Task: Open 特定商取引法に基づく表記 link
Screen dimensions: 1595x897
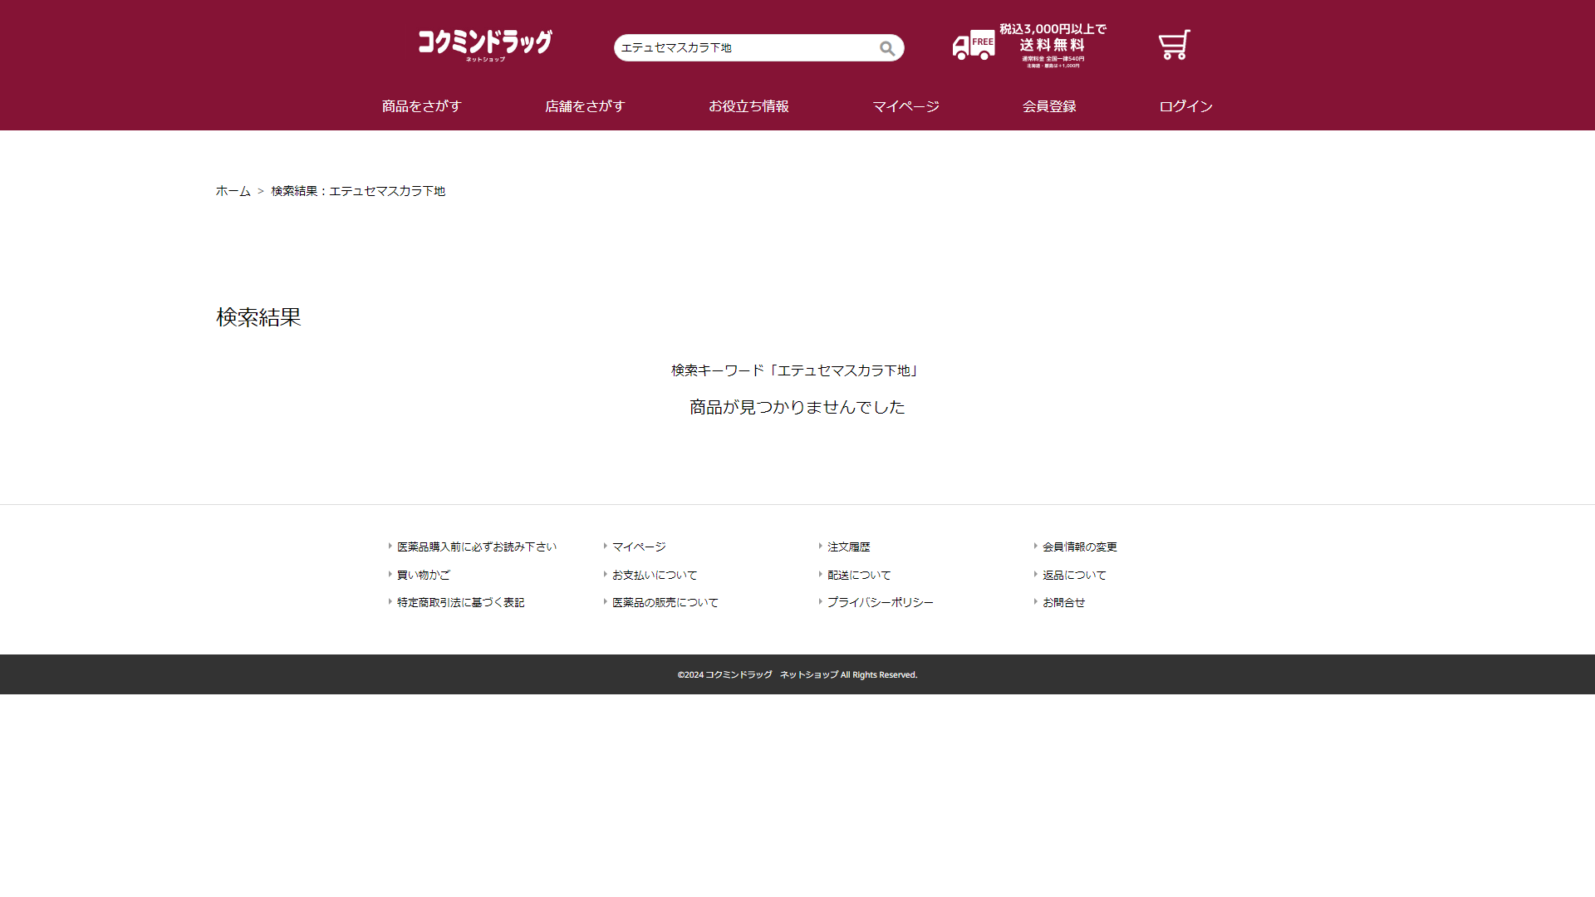Action: (460, 602)
